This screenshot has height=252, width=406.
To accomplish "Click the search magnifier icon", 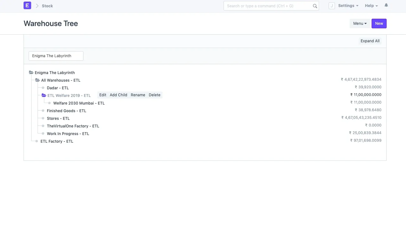I will click(315, 6).
